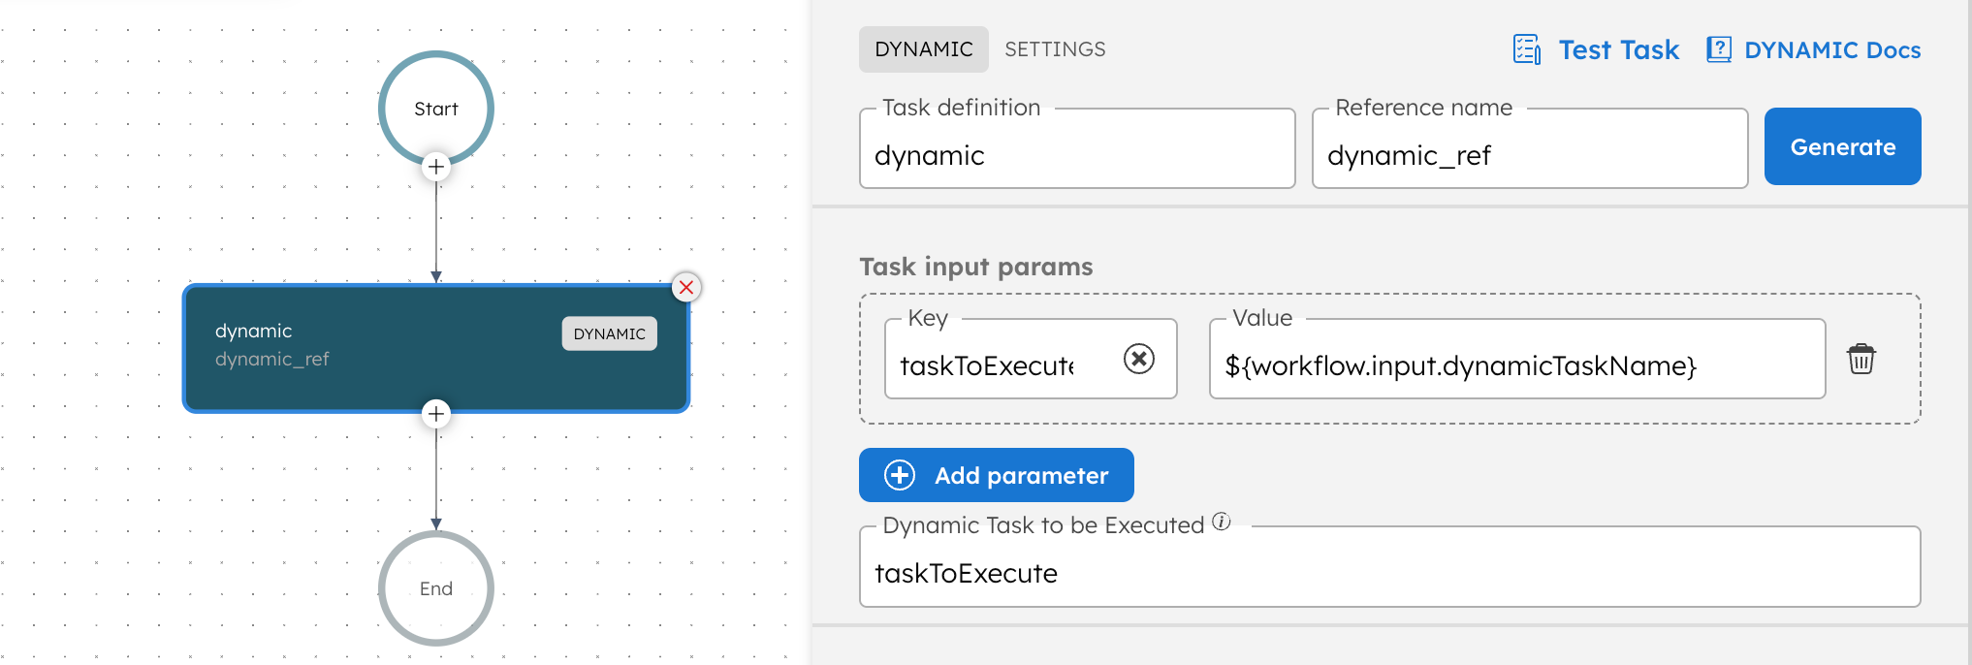
Task: Open the SETTINGS tab
Action: click(x=1055, y=49)
